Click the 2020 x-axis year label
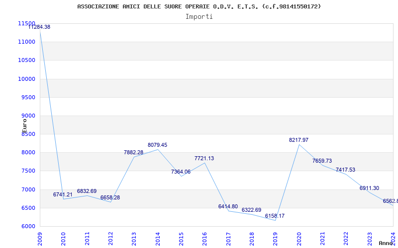Viewport: 398px width, 248px height. pos(299,239)
